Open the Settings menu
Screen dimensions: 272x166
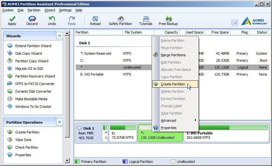pos(65,10)
